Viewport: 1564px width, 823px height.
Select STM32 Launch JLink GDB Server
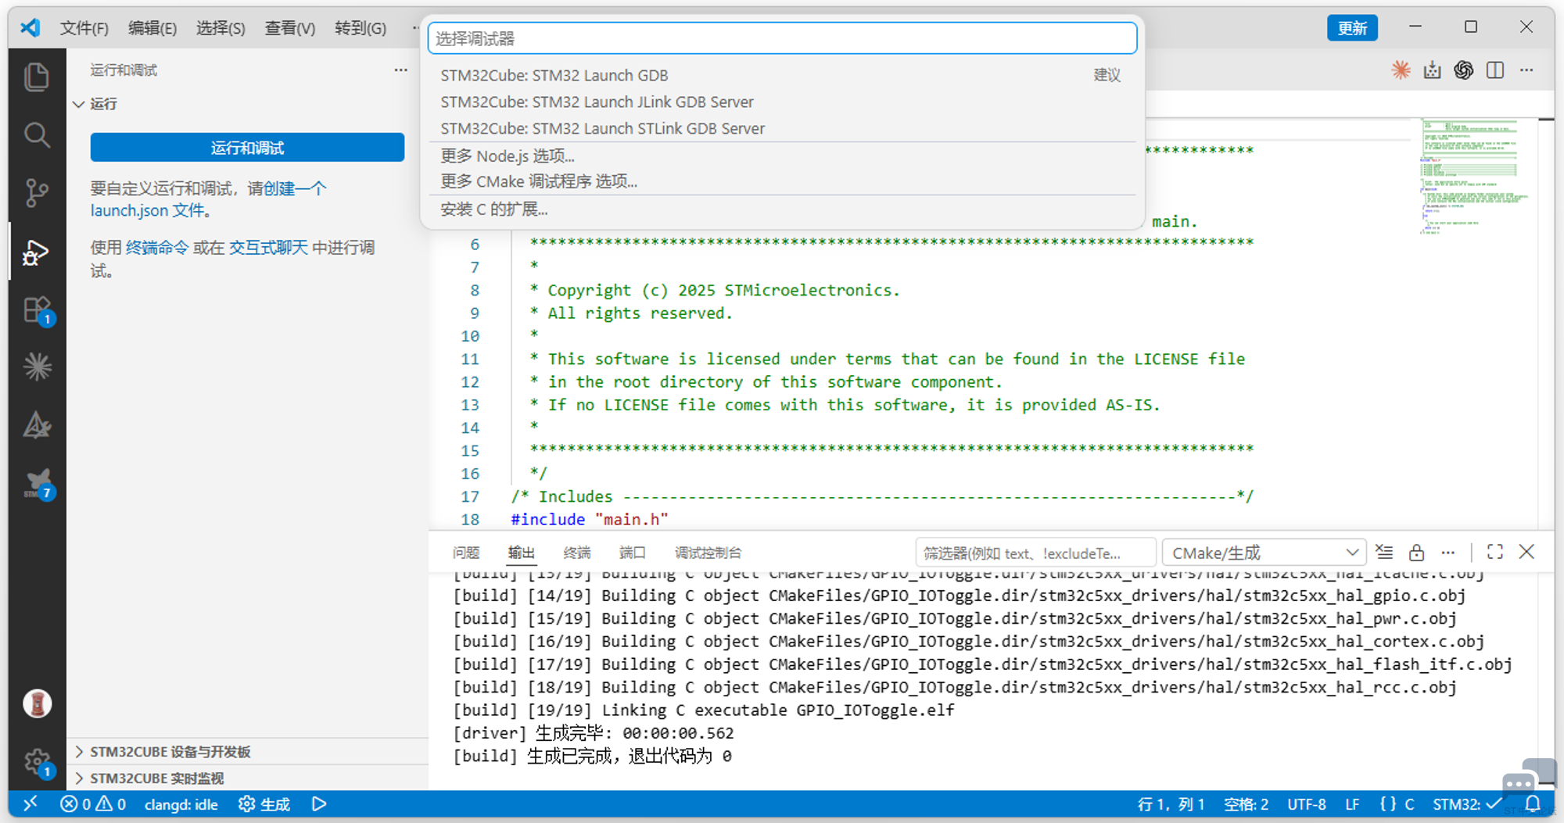[782, 102]
